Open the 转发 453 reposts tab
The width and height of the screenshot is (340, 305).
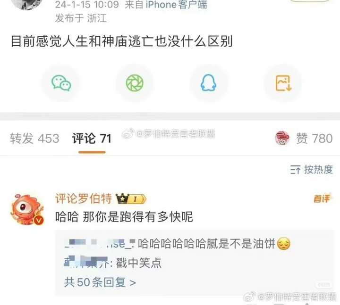34,139
